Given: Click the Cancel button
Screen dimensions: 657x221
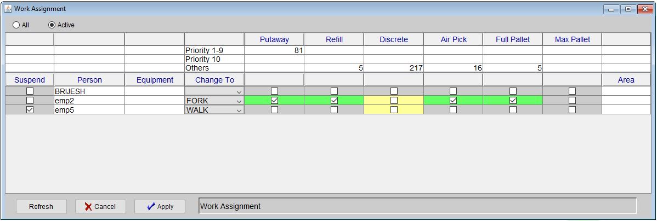Looking at the screenshot, I should click(100, 206).
